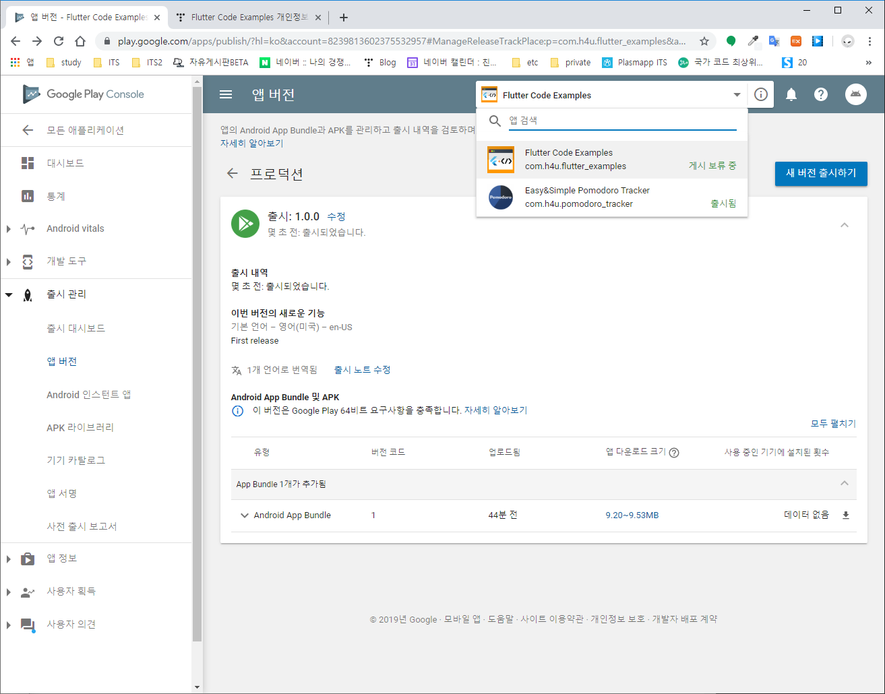Click the back arrow beside 프로덕션

click(233, 174)
